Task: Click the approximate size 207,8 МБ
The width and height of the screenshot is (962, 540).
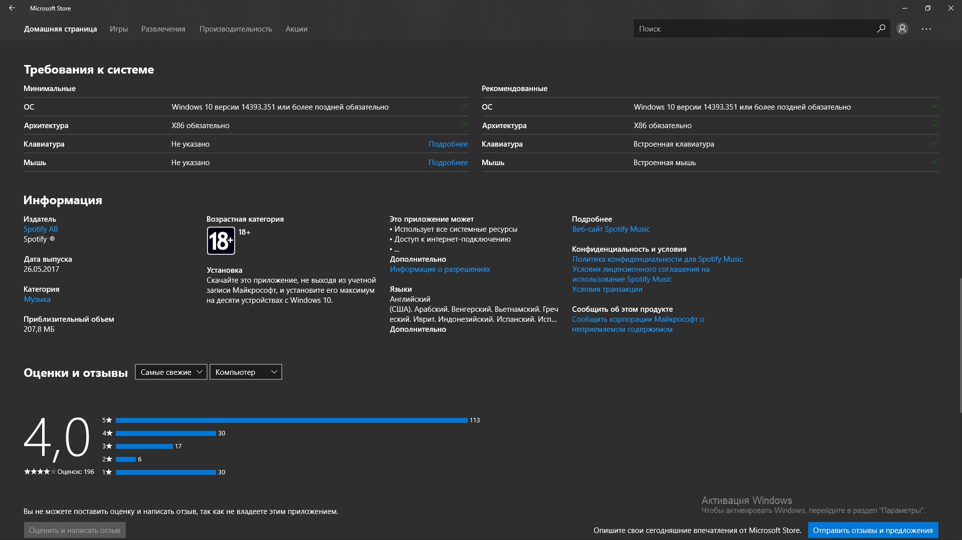Action: [x=39, y=329]
